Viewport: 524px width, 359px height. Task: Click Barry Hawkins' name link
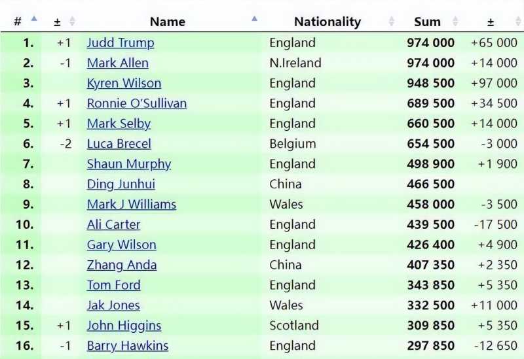[x=128, y=347]
